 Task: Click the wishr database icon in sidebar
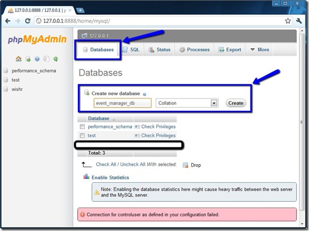[6, 89]
